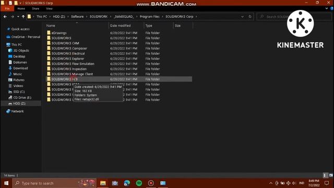334x188 pixels.
Task: Click the eDrawings folder icon
Action: 49,32
